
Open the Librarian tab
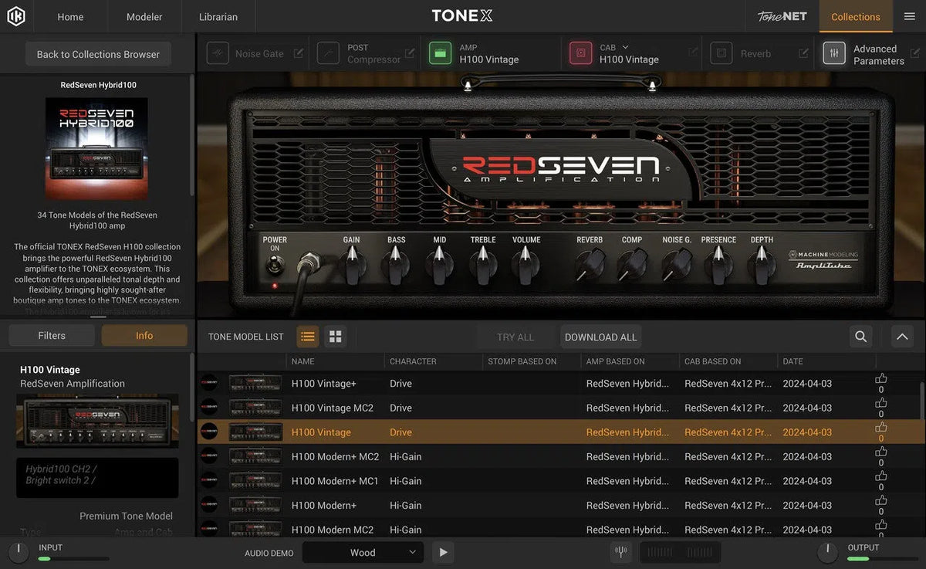pyautogui.click(x=218, y=16)
